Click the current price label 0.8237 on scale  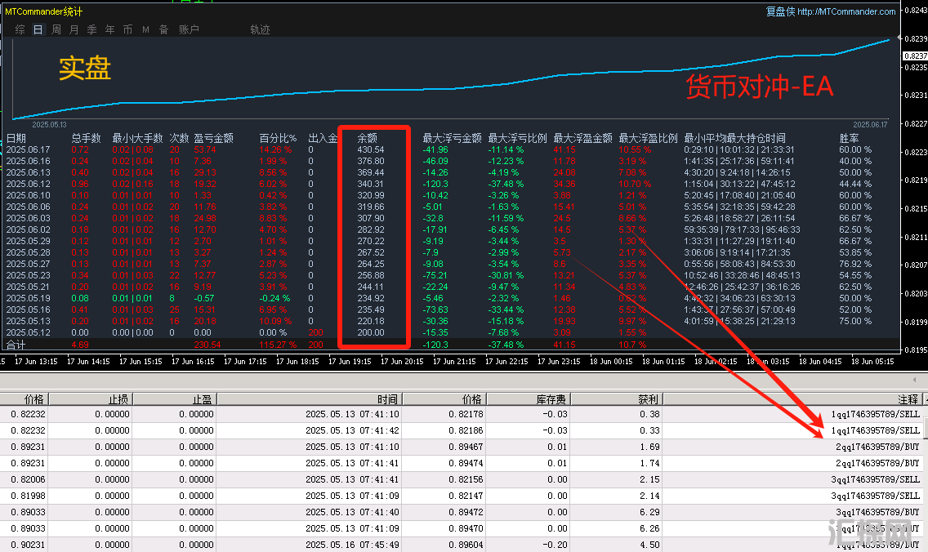[x=916, y=56]
